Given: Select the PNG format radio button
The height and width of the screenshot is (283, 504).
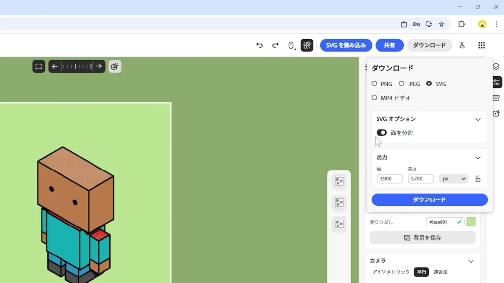Looking at the screenshot, I should click(374, 84).
